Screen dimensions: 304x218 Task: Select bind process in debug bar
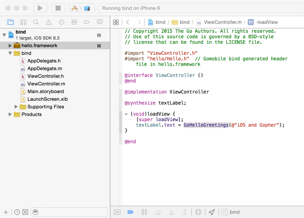tap(231, 212)
